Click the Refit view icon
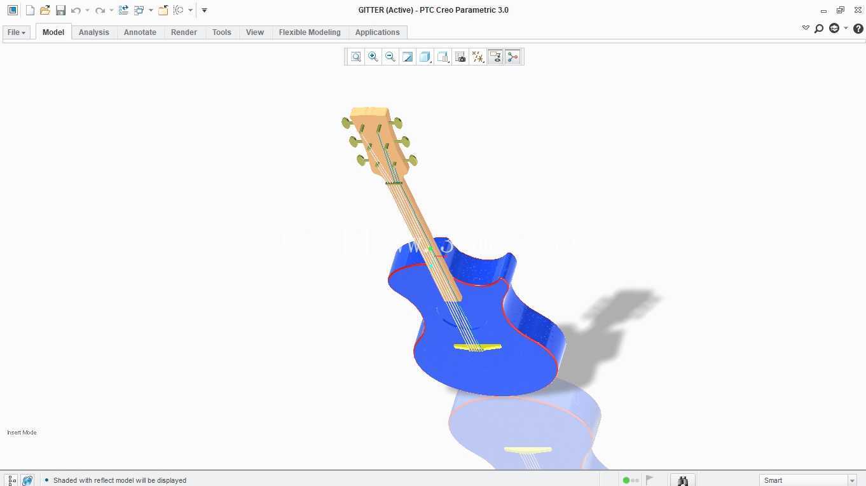866x486 pixels. click(x=356, y=57)
